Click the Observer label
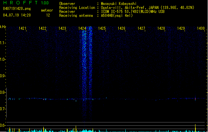 point(67,4)
